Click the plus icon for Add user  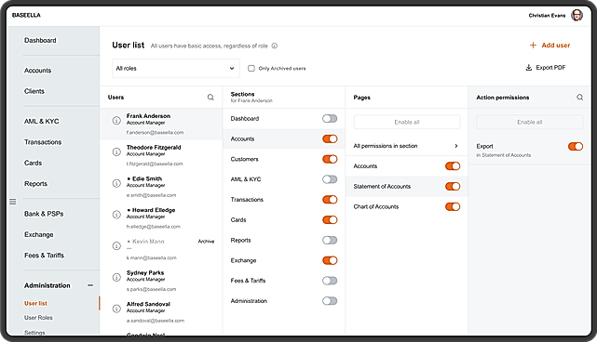tap(533, 46)
